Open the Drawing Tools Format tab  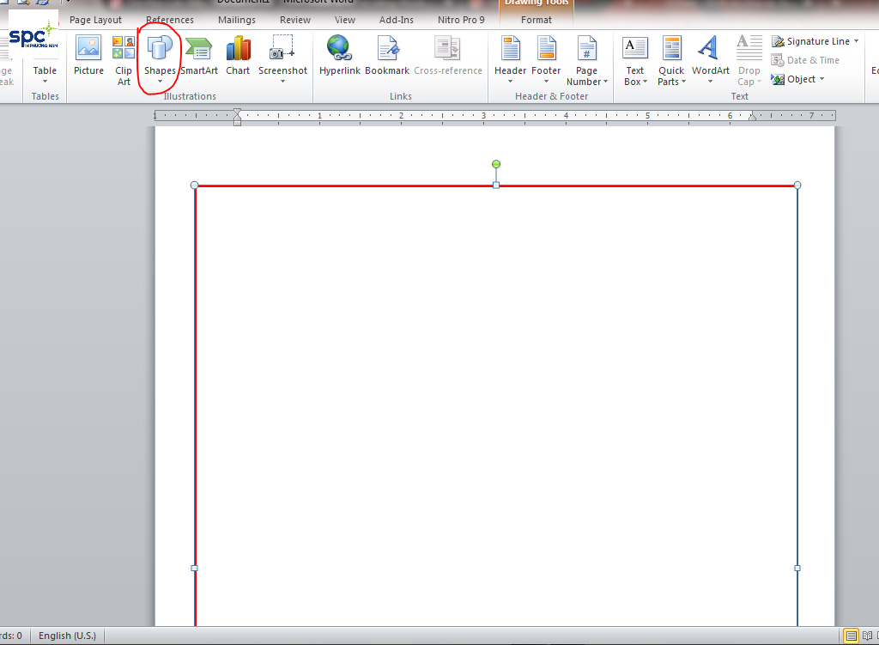click(x=536, y=20)
